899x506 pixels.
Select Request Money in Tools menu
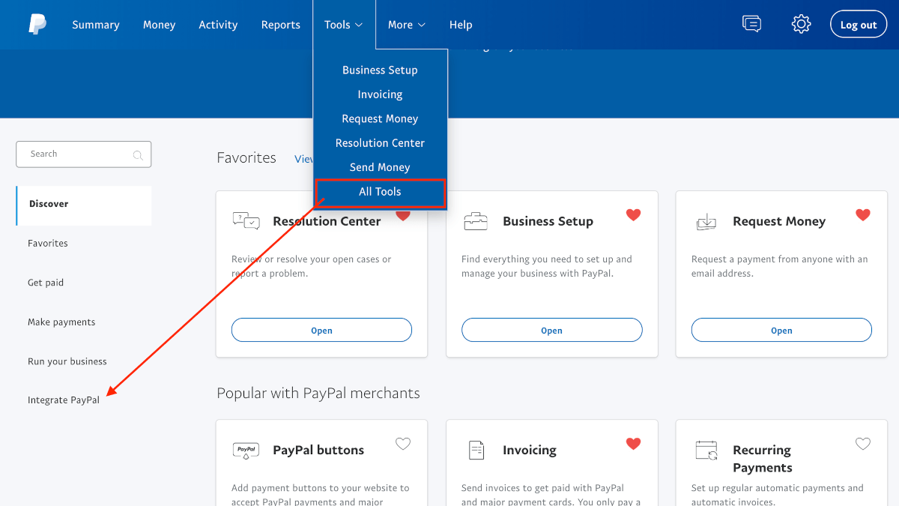tap(380, 118)
